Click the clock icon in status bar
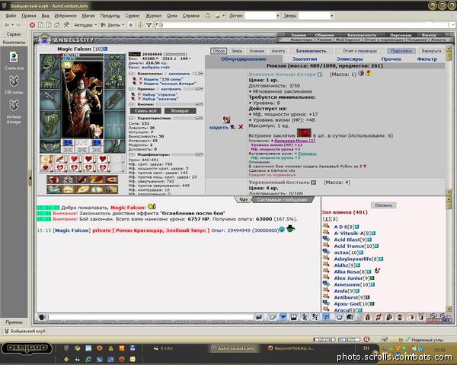This screenshot has height=365, width=457. point(366,339)
